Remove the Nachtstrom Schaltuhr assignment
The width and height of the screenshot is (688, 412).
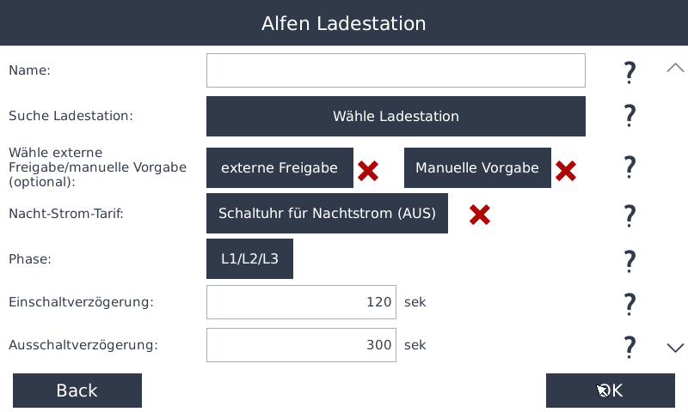[x=480, y=215]
